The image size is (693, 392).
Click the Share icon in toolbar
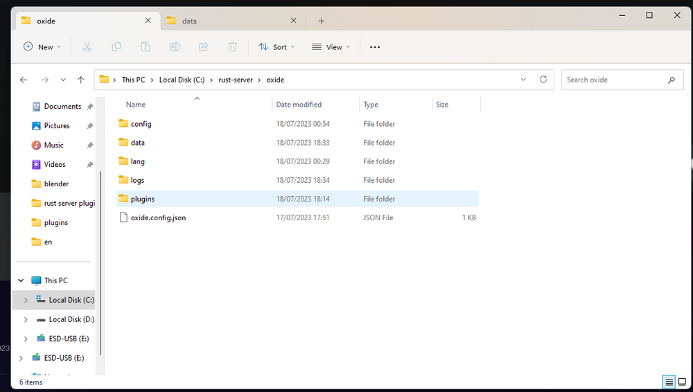204,46
